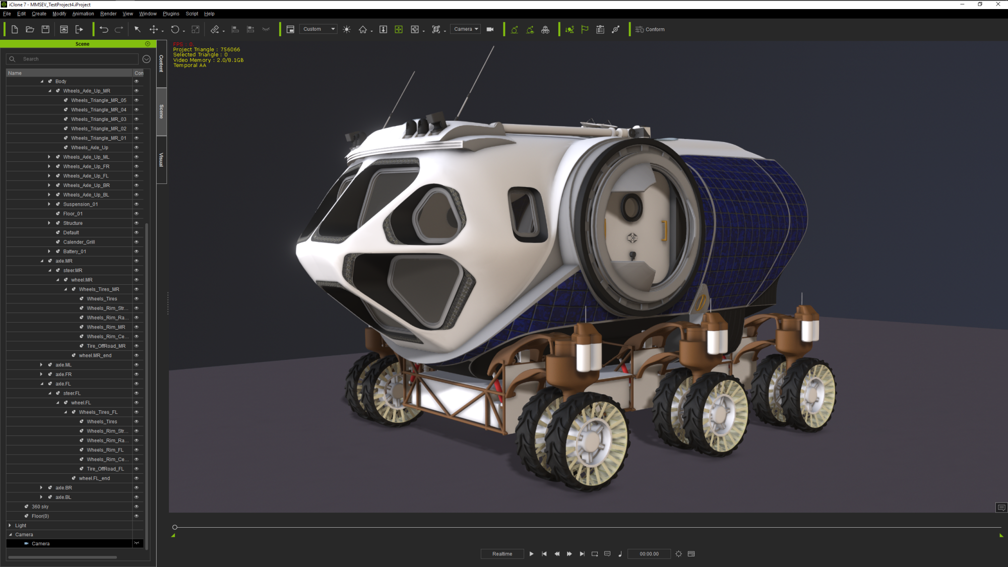Click the Home view icon
1008x567 pixels.
(x=363, y=29)
